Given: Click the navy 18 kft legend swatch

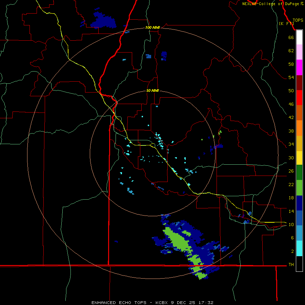Looking at the screenshot, I should 299,203.
